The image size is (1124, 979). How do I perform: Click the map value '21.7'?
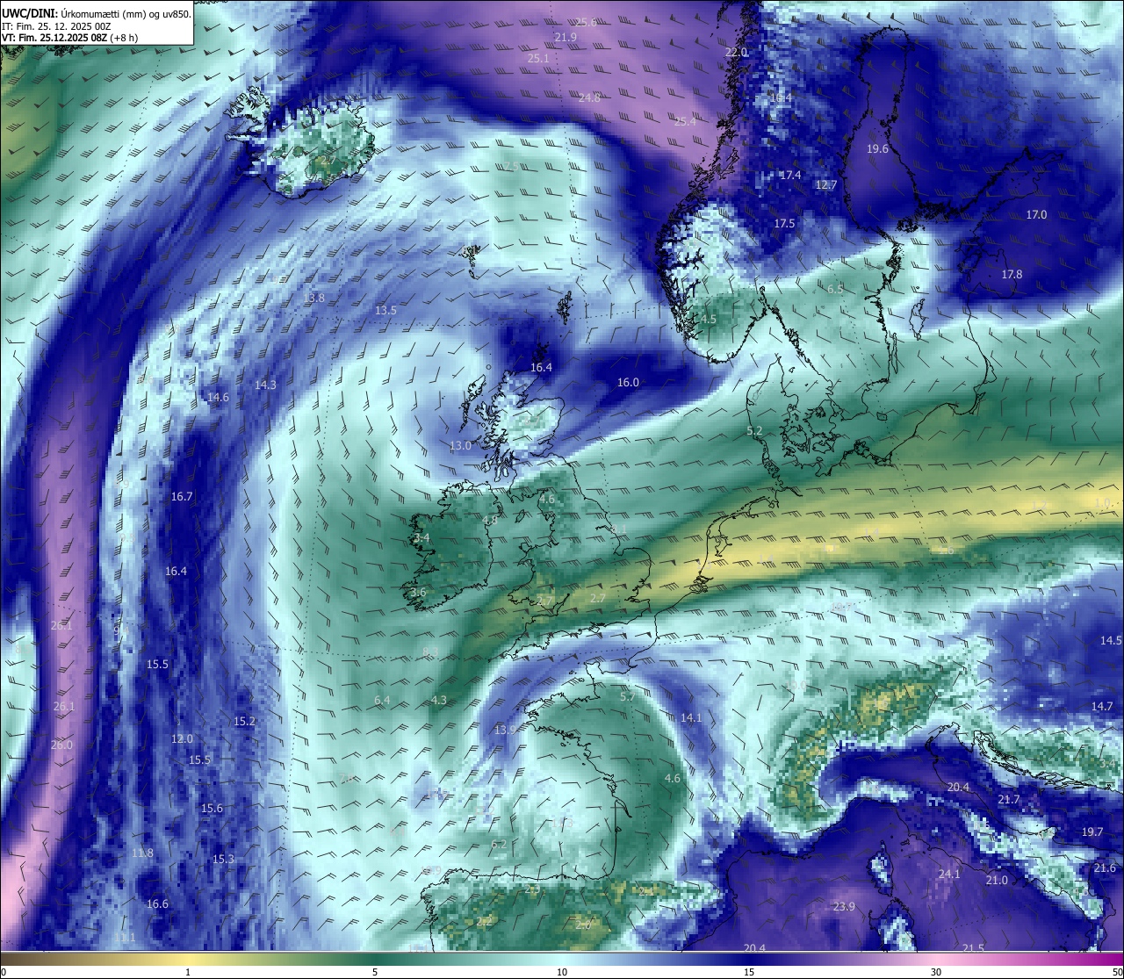click(x=1009, y=799)
